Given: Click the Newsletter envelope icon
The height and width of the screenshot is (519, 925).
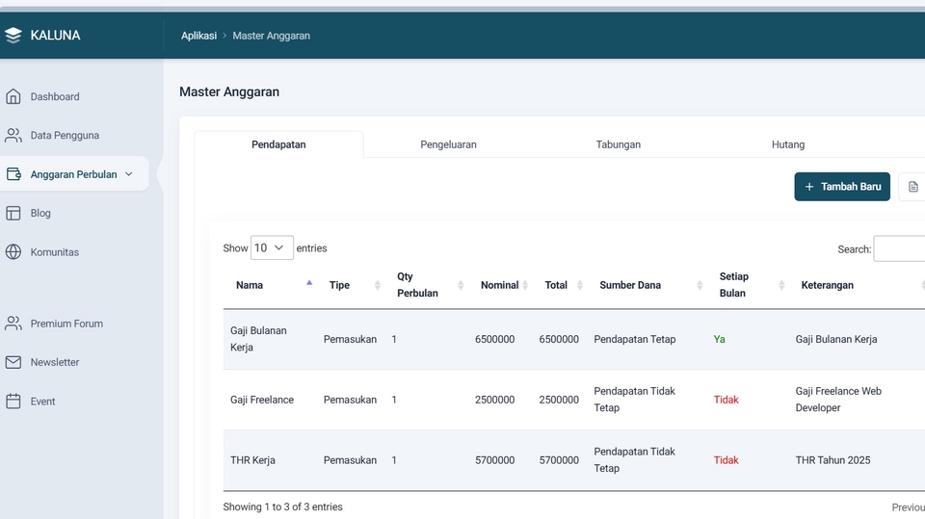Looking at the screenshot, I should pyautogui.click(x=13, y=362).
